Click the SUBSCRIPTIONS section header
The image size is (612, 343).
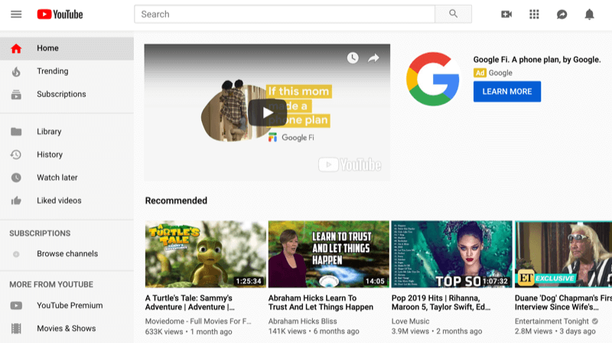(40, 234)
